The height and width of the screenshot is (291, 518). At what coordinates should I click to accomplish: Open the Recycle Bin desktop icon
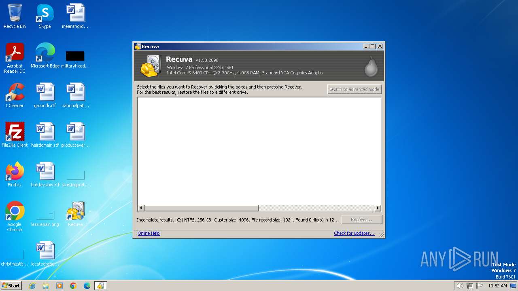(15, 16)
